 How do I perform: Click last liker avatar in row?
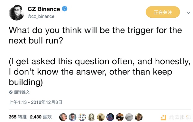pyautogui.click(x=139, y=117)
